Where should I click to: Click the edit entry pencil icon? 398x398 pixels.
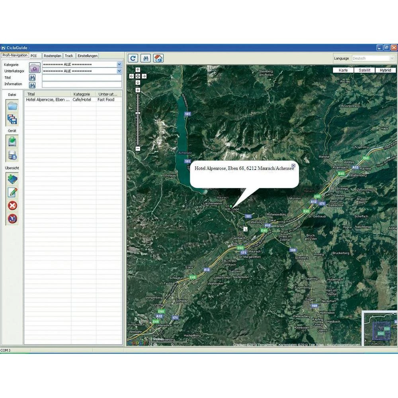tap(12, 192)
